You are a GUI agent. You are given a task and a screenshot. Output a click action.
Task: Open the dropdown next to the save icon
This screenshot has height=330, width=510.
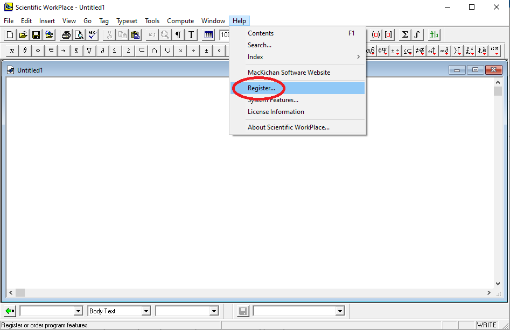[339, 311]
